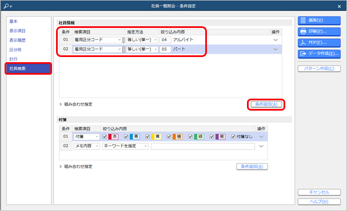Click the 絞り込み内容 header in 社員情報
Viewport: 347px width, 211px height.
point(173,33)
